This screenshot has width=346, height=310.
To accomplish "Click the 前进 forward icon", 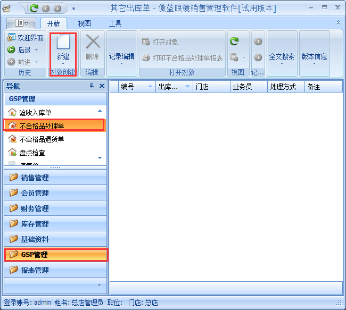I will [11, 62].
